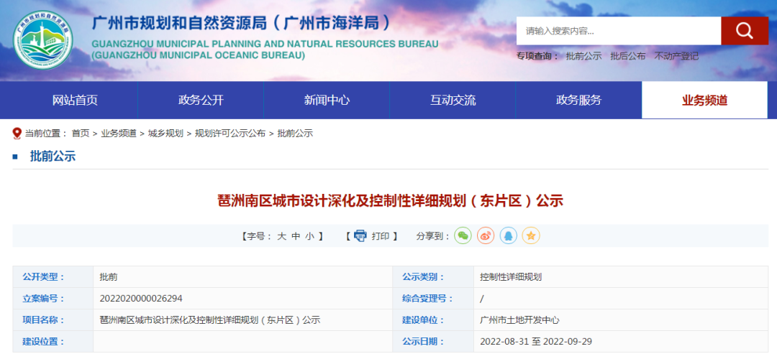The width and height of the screenshot is (777, 359).
Task: Share to Weibo icon
Action: coord(486,236)
